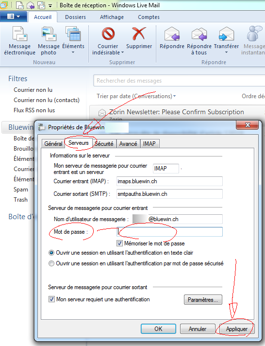
Task: Click the Nom d'utilisateur de messagerie field
Action: tap(178, 219)
